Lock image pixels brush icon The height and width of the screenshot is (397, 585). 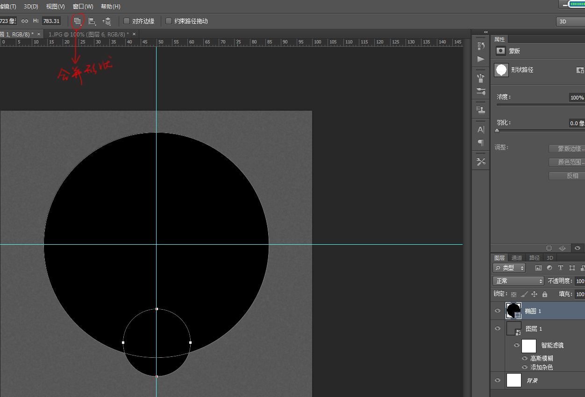(x=524, y=294)
